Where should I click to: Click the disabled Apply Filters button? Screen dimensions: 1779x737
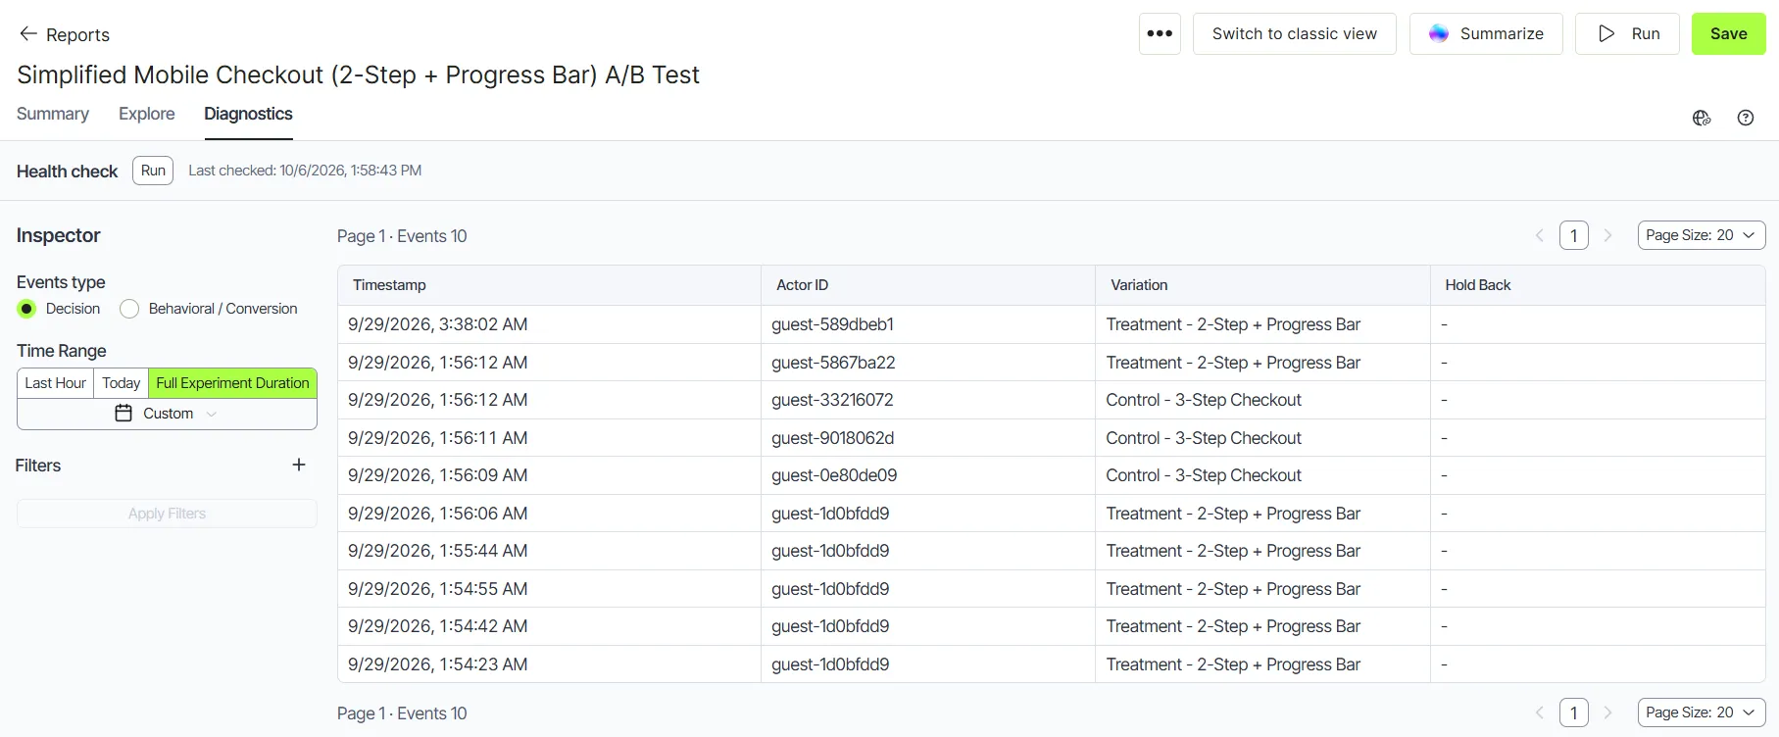pos(167,514)
